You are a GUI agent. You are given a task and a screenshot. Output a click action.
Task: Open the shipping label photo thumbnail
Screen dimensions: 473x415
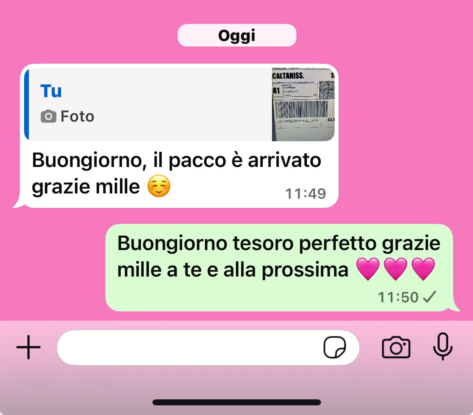303,104
